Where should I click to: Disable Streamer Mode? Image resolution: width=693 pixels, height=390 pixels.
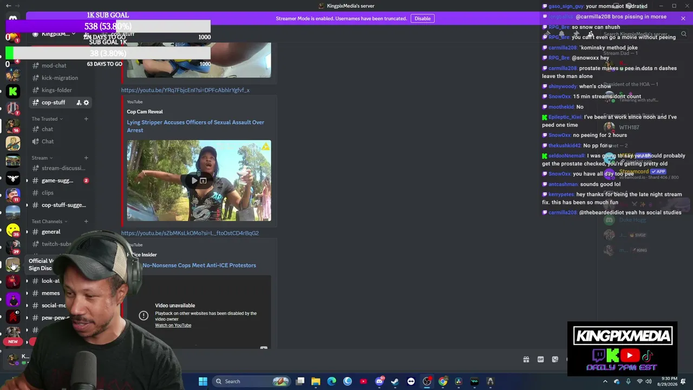(422, 18)
